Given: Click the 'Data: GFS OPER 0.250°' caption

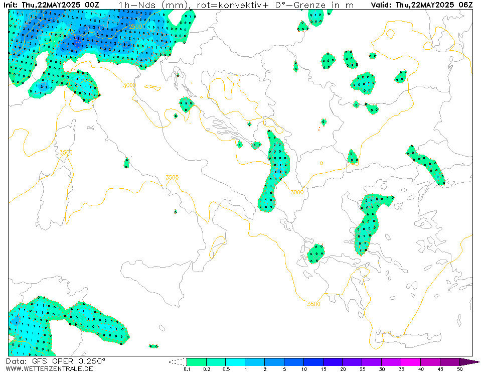Looking at the screenshot, I should click(56, 361).
